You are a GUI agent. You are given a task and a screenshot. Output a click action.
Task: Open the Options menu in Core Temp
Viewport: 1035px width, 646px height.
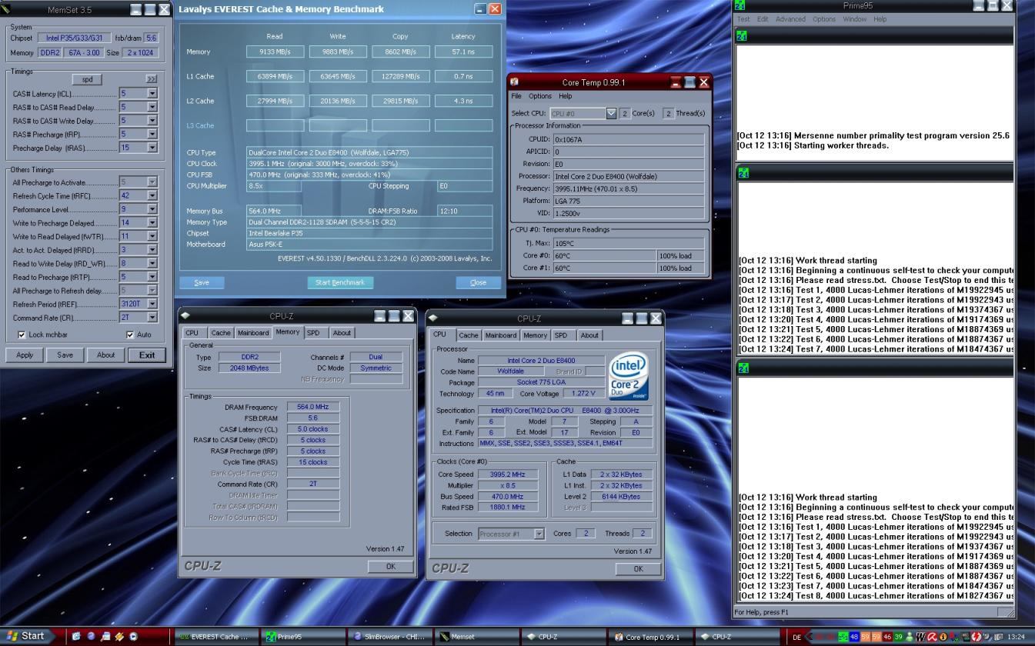pyautogui.click(x=540, y=96)
